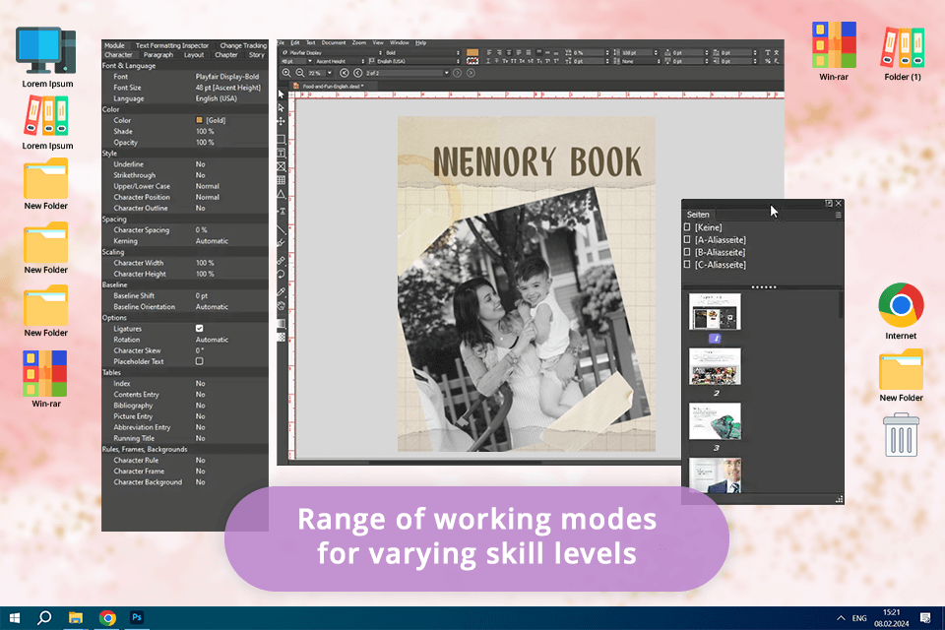Check the [C-Aliasseite] box
The image size is (945, 630).
(687, 264)
